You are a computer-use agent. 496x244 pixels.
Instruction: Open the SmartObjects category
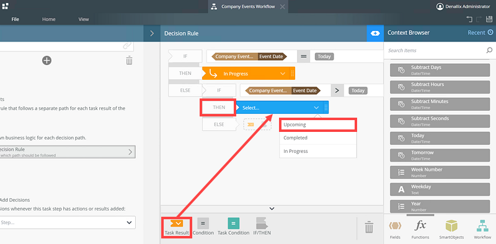click(x=451, y=230)
